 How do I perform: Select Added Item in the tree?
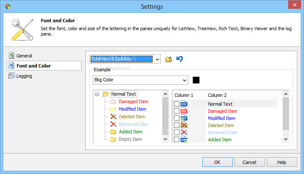130,132
